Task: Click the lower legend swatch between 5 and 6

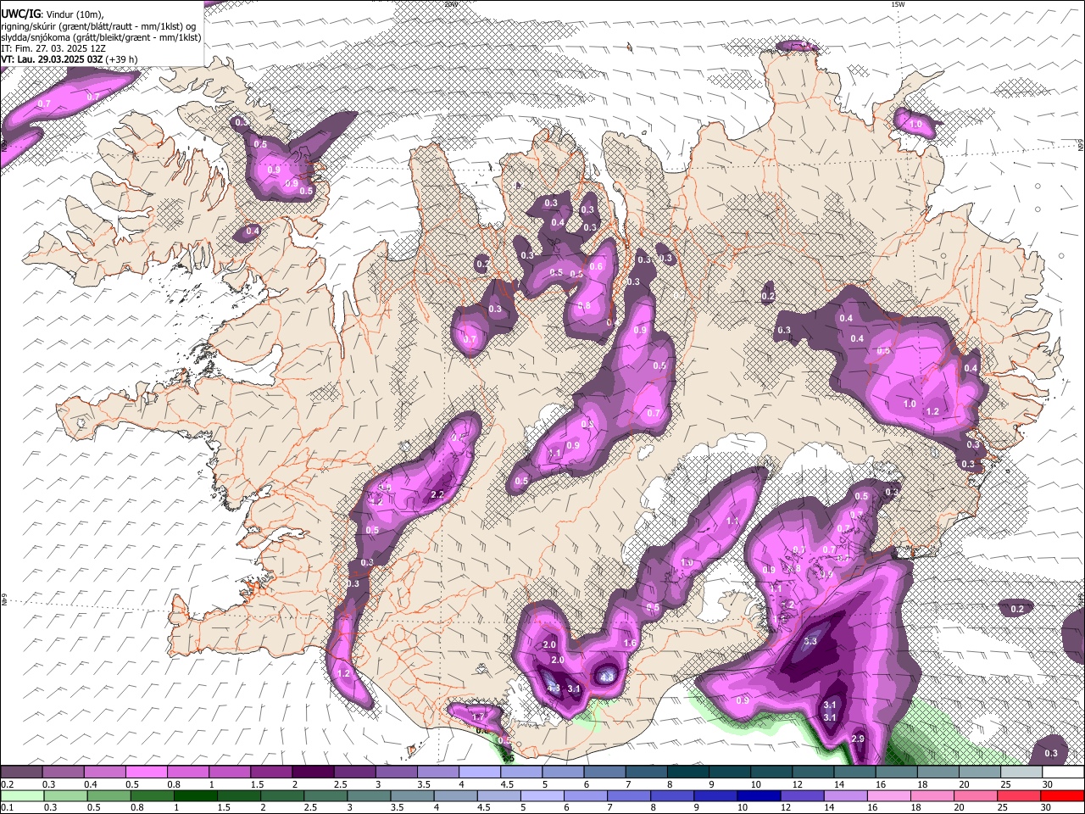Action: pos(542,795)
